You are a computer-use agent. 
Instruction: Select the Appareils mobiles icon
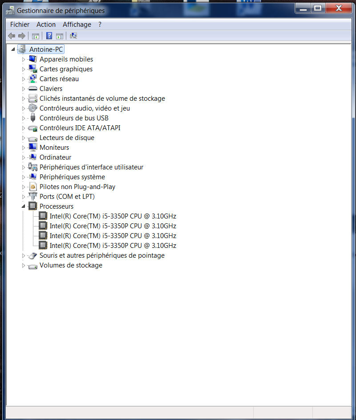coord(33,59)
